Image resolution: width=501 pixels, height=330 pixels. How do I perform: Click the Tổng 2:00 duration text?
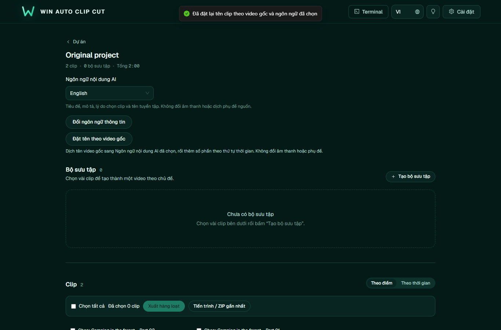pyautogui.click(x=128, y=66)
